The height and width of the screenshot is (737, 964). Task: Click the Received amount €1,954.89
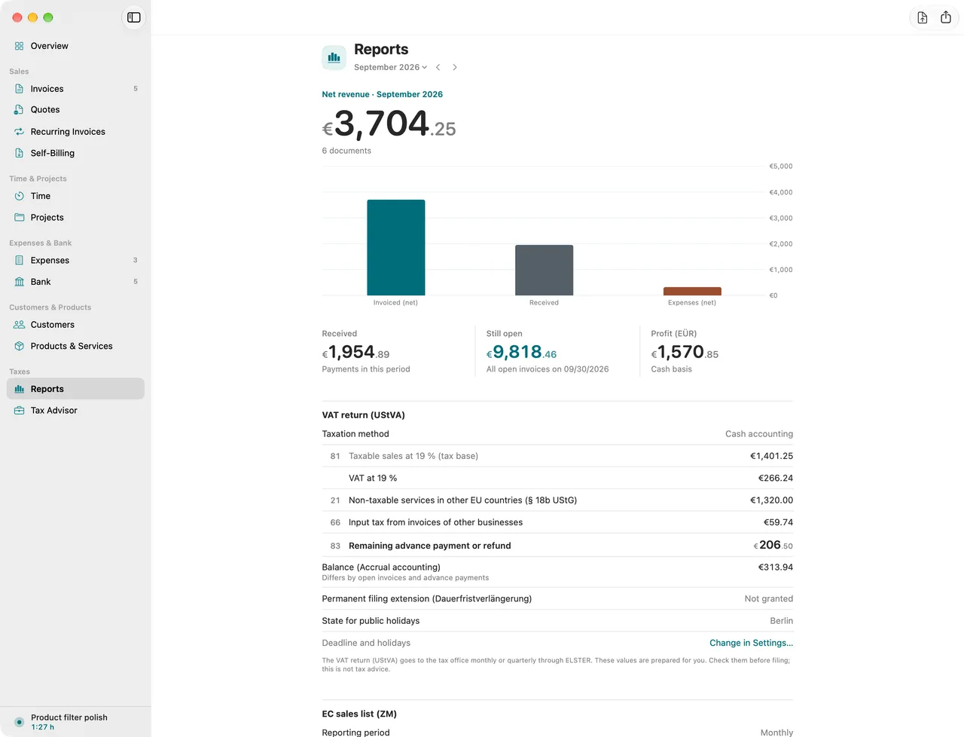tap(355, 352)
